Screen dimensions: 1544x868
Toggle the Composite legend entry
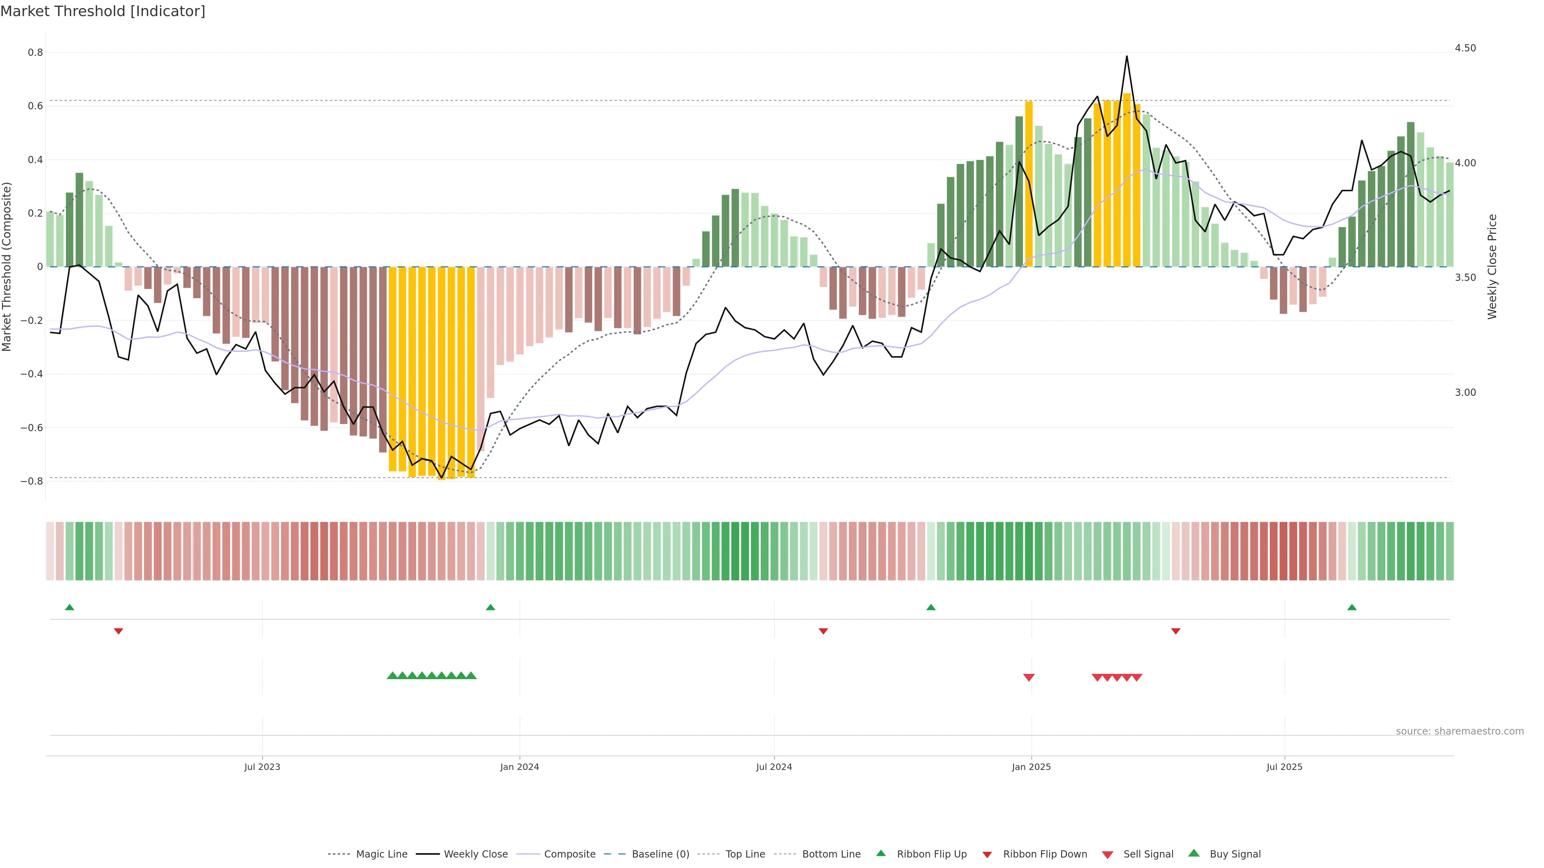tap(569, 854)
